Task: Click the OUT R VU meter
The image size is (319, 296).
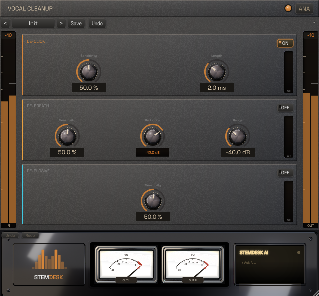Action: tap(193, 264)
